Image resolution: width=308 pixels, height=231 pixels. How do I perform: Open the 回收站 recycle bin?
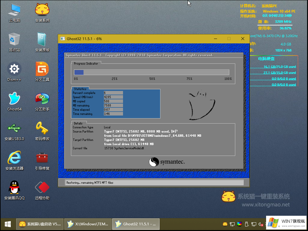[14, 42]
